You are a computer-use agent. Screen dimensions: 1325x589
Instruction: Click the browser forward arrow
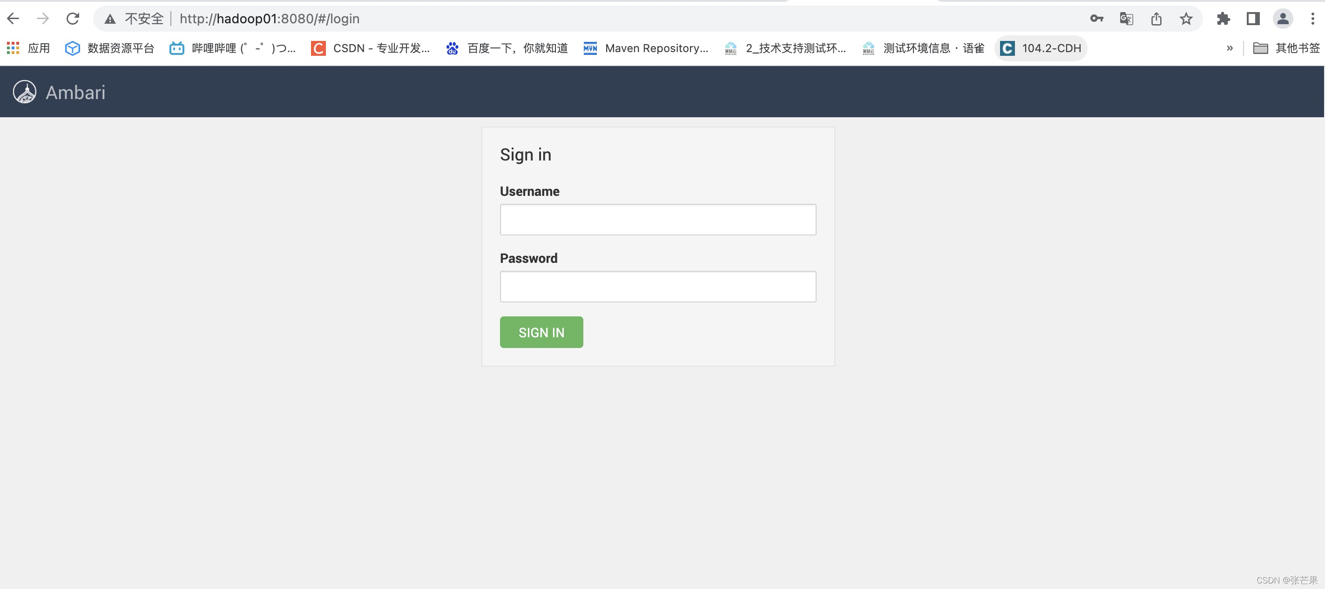43,19
